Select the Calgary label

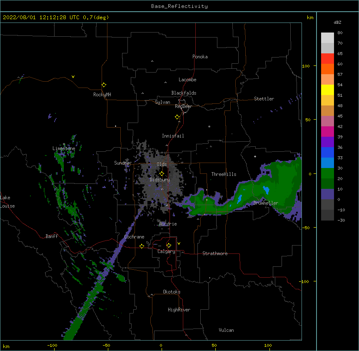tap(166, 251)
